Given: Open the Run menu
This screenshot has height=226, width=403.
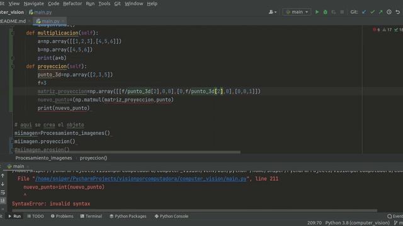Looking at the screenshot, I should click(x=90, y=4).
